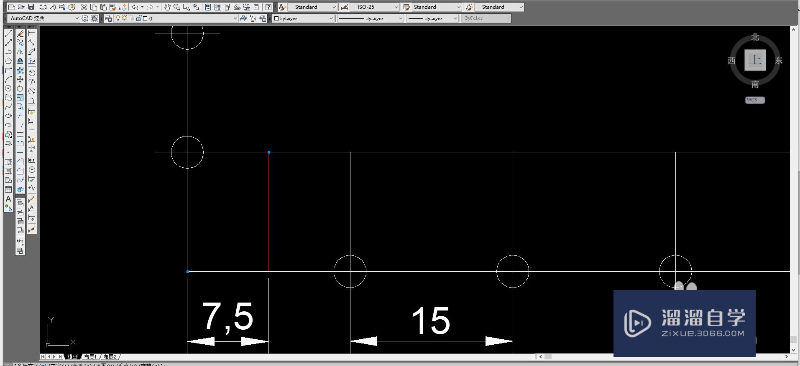
Task: Print the drawing with the Plot icon
Action: 43,7
